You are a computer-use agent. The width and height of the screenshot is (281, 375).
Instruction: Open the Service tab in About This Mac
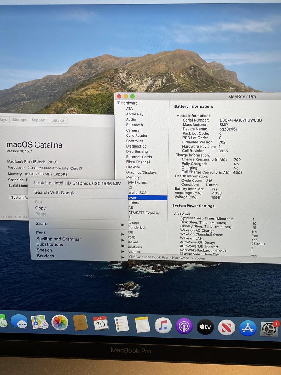[58, 120]
